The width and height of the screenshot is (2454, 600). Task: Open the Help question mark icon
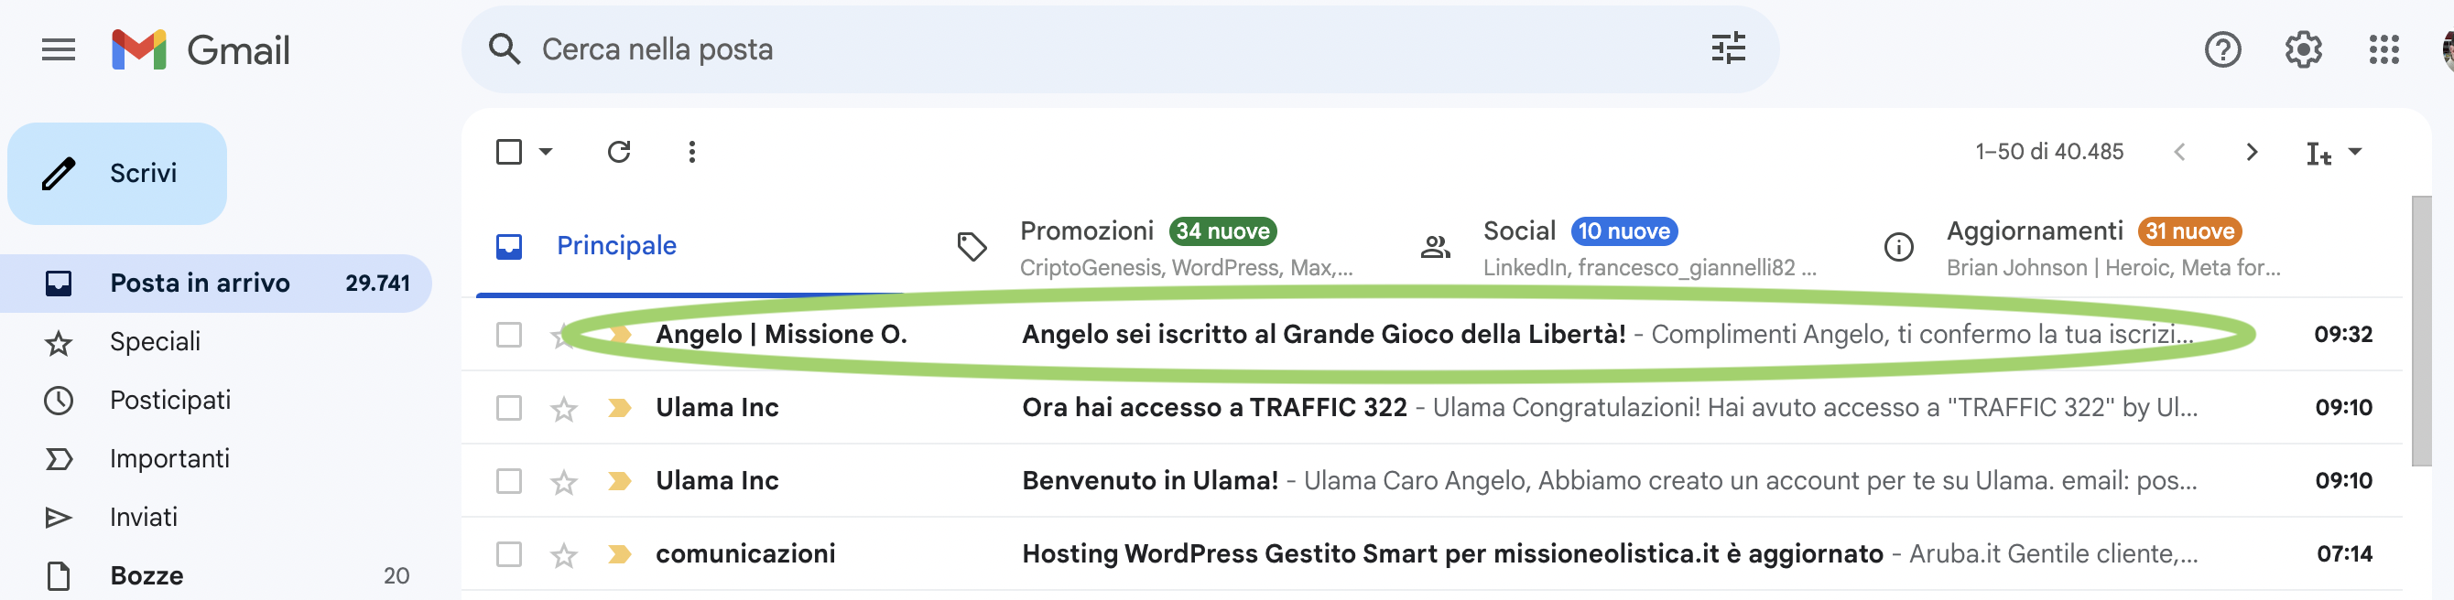point(2221,49)
